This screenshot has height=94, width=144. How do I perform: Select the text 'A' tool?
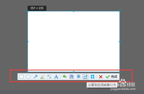click(56, 77)
